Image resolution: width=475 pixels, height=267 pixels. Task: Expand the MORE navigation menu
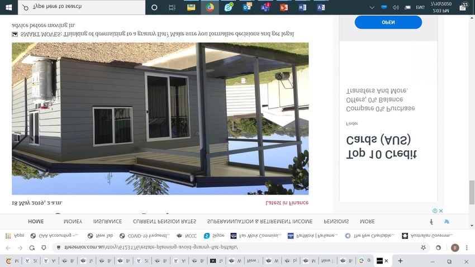(367, 222)
